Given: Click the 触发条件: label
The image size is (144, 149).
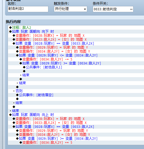Looking at the screenshot, I should pos(61,4).
